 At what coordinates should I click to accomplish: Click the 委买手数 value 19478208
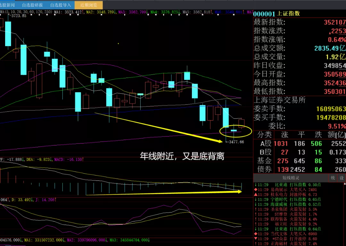coord(331,118)
